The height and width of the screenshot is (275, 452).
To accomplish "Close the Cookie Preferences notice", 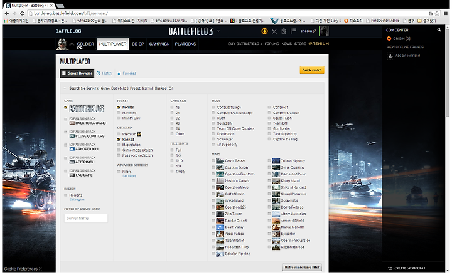I will (40, 269).
